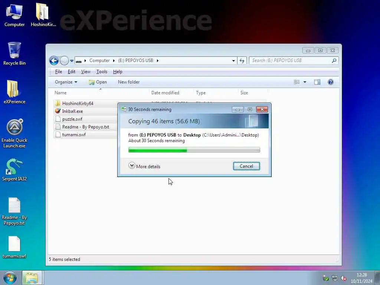Expand the arrow after (E:) PEPOYOS USB breadcrumb
380x285 pixels.
point(157,60)
